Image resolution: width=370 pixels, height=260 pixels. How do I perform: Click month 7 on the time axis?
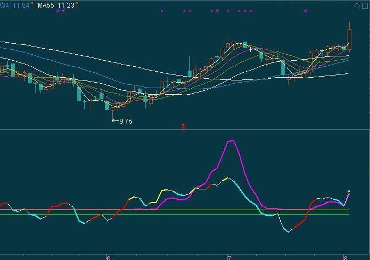229,258
